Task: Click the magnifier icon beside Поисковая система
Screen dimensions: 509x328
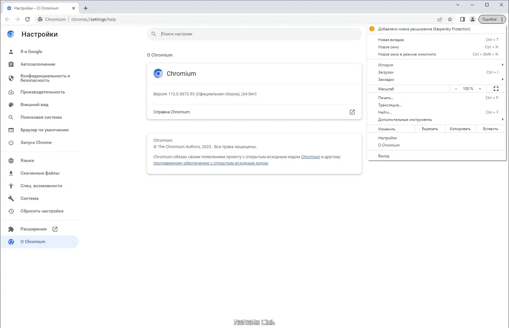Action: click(x=11, y=117)
